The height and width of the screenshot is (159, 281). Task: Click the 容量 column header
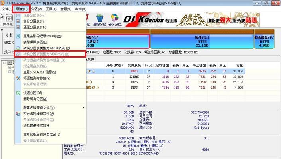[x=239, y=65]
